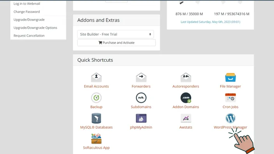Click the Addon Domains text link
Screen dimensions: 274x154
(186, 107)
